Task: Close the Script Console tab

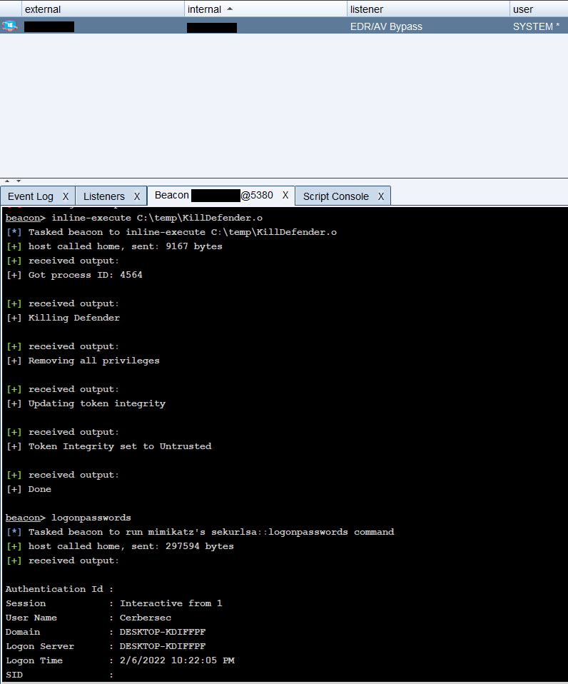Action: pos(381,196)
